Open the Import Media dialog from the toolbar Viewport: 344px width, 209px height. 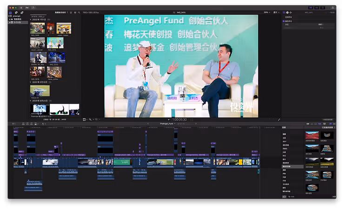(21, 8)
